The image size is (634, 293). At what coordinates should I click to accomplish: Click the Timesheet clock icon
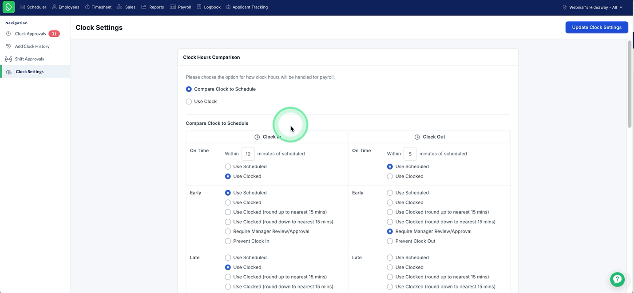click(87, 7)
